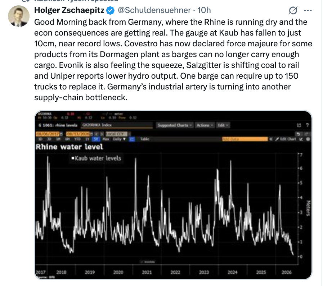Toggle the blue line chart type button
This screenshot has height=286, width=332.
(132, 139)
